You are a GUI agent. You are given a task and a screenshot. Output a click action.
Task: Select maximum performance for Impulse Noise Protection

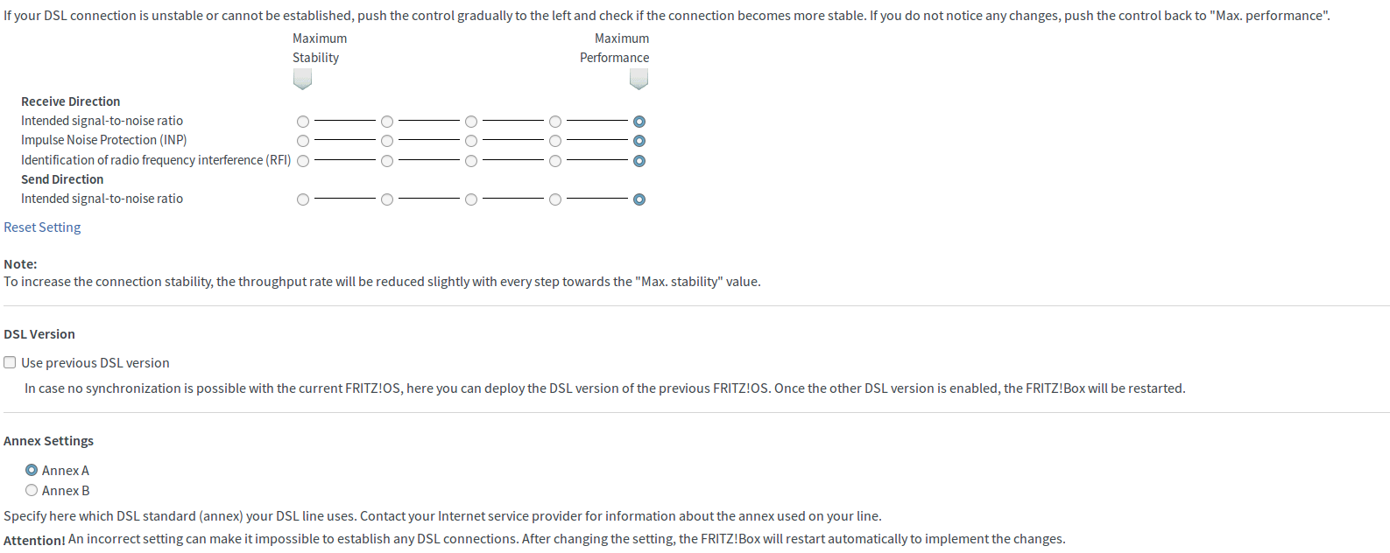point(639,141)
